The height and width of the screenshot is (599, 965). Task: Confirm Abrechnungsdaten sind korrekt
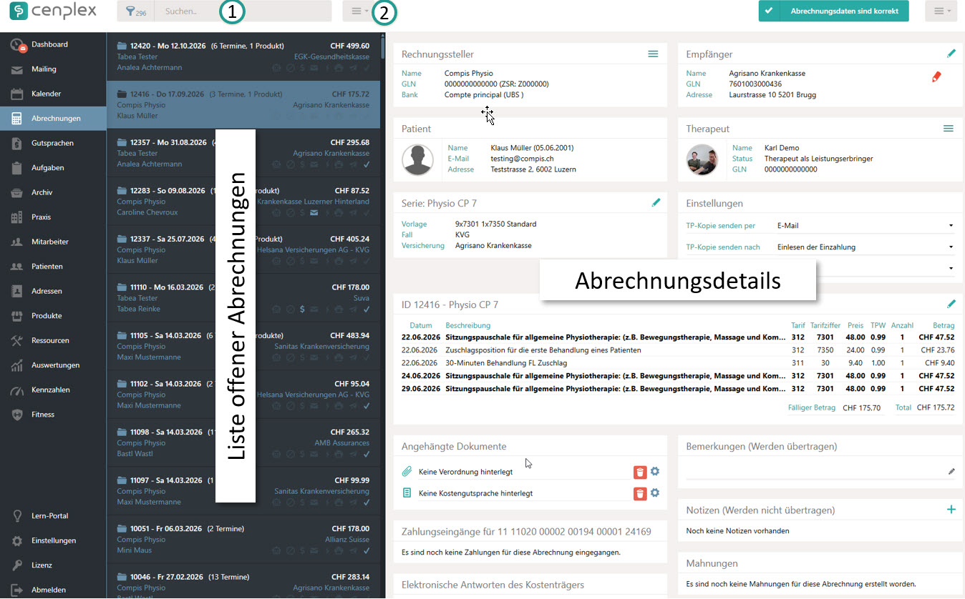point(833,11)
